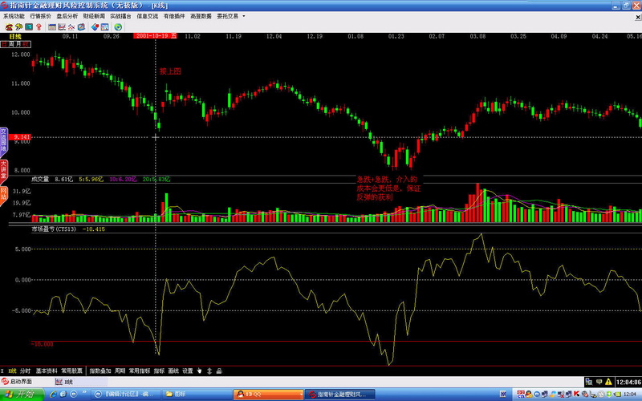Open the QQ window in the taskbar

click(249, 395)
